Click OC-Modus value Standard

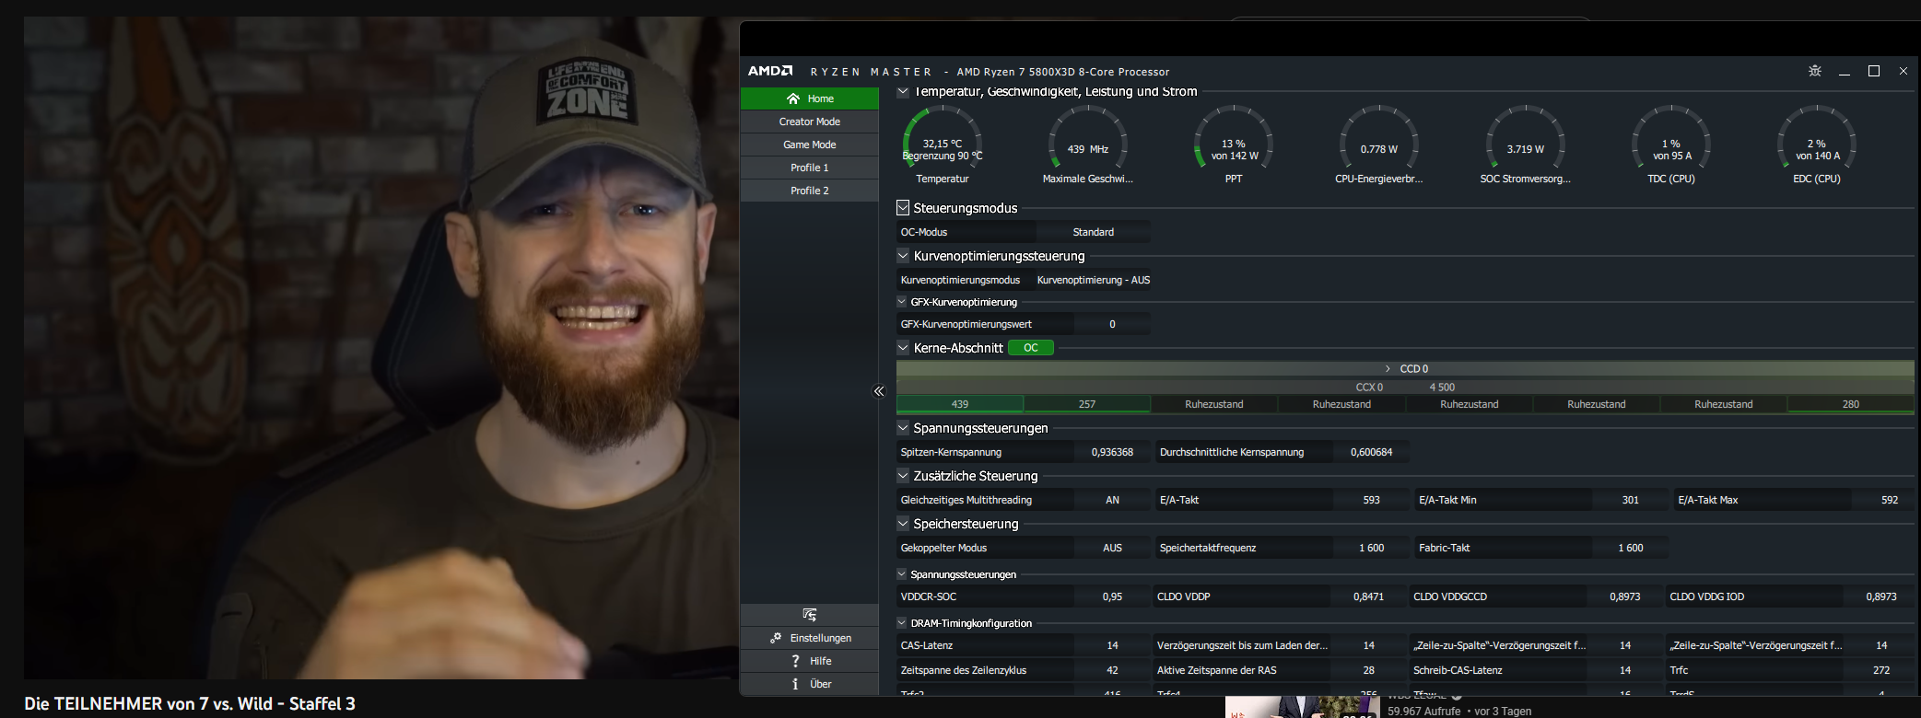click(1094, 232)
